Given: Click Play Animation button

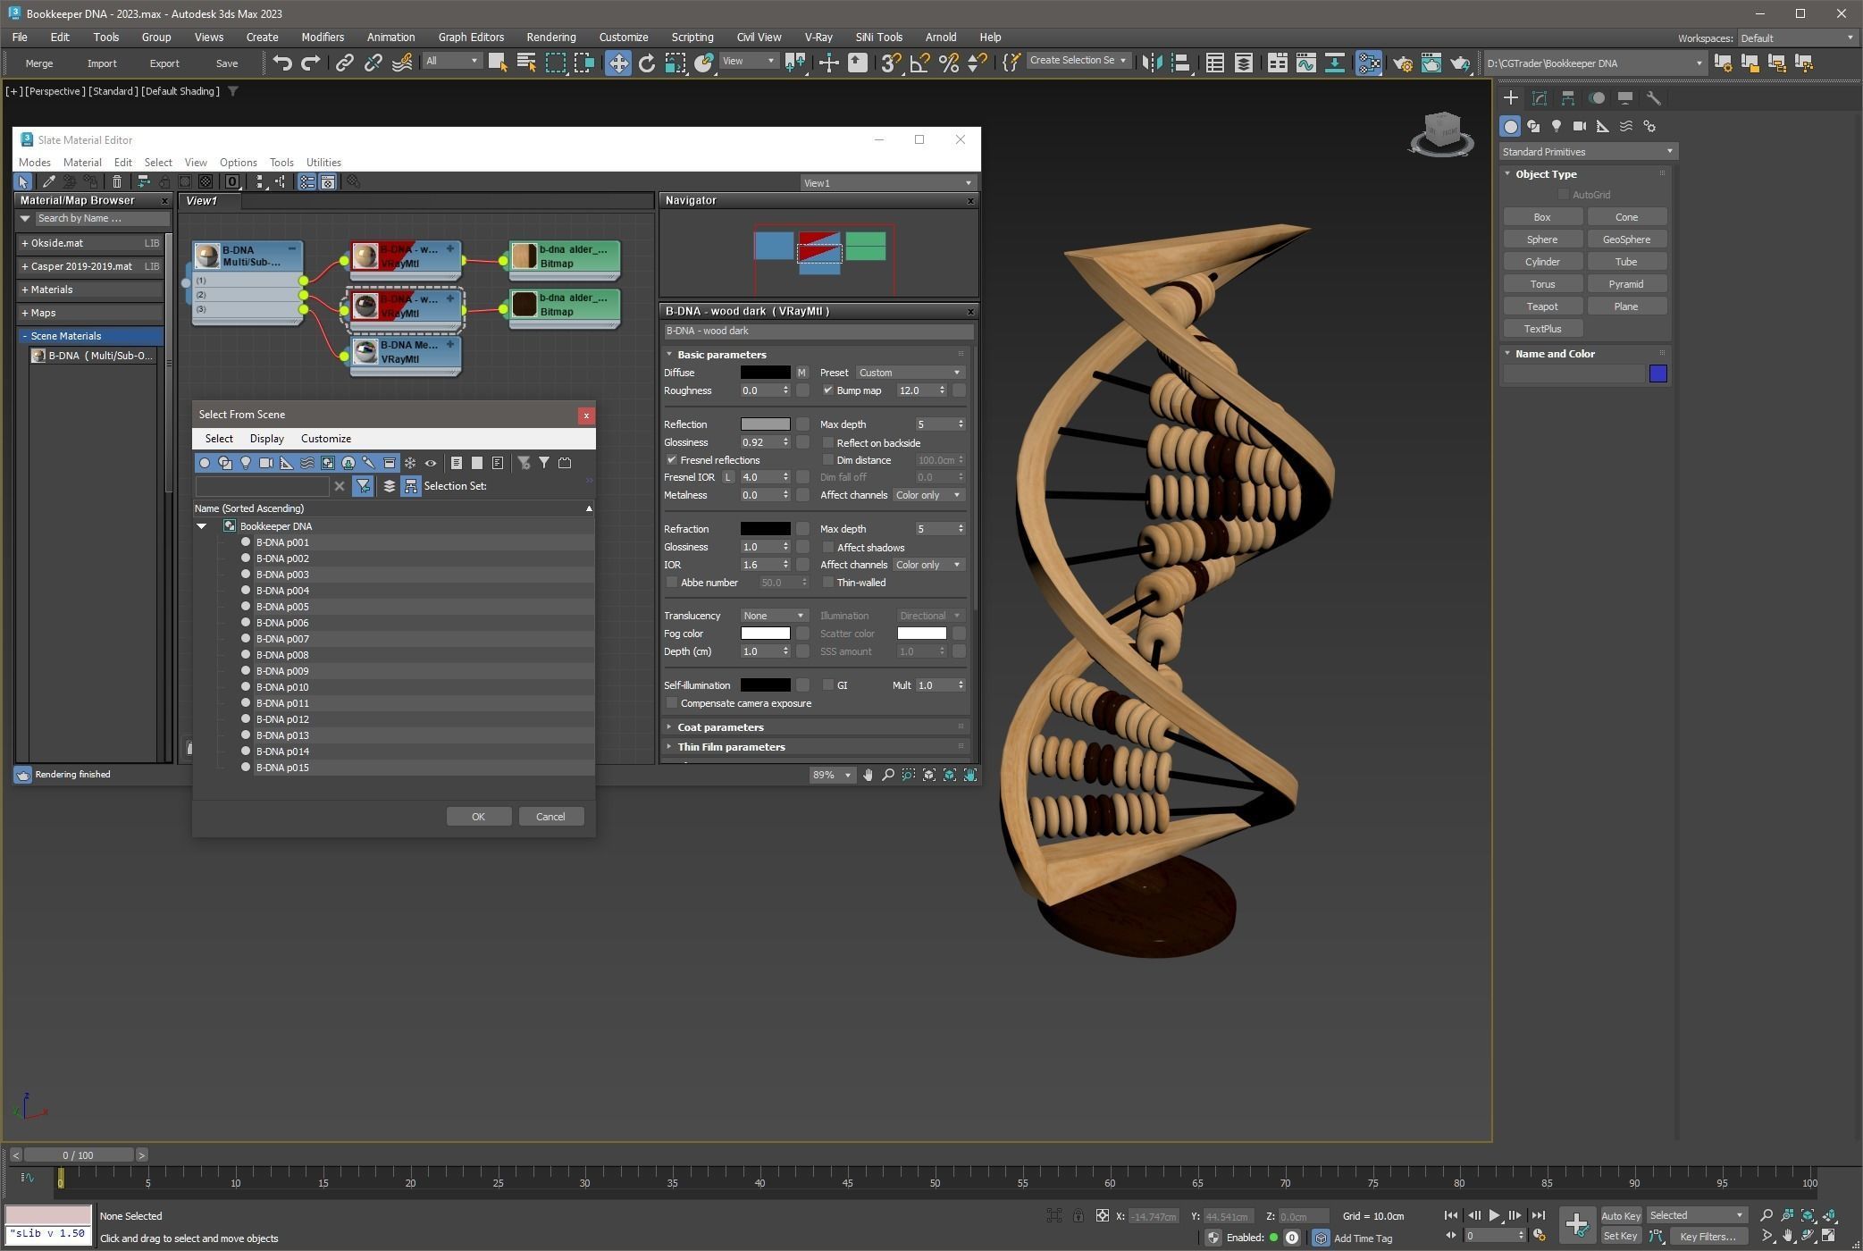Looking at the screenshot, I should (1494, 1215).
